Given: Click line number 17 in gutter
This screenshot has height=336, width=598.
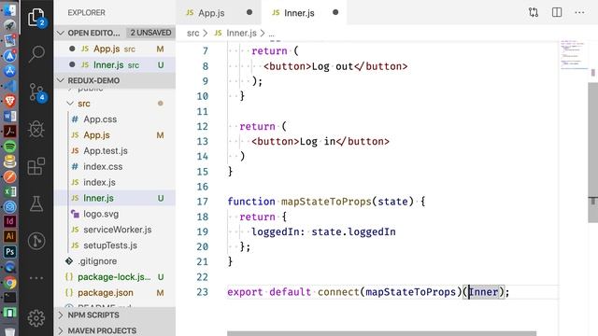Looking at the screenshot, I should (203, 202).
